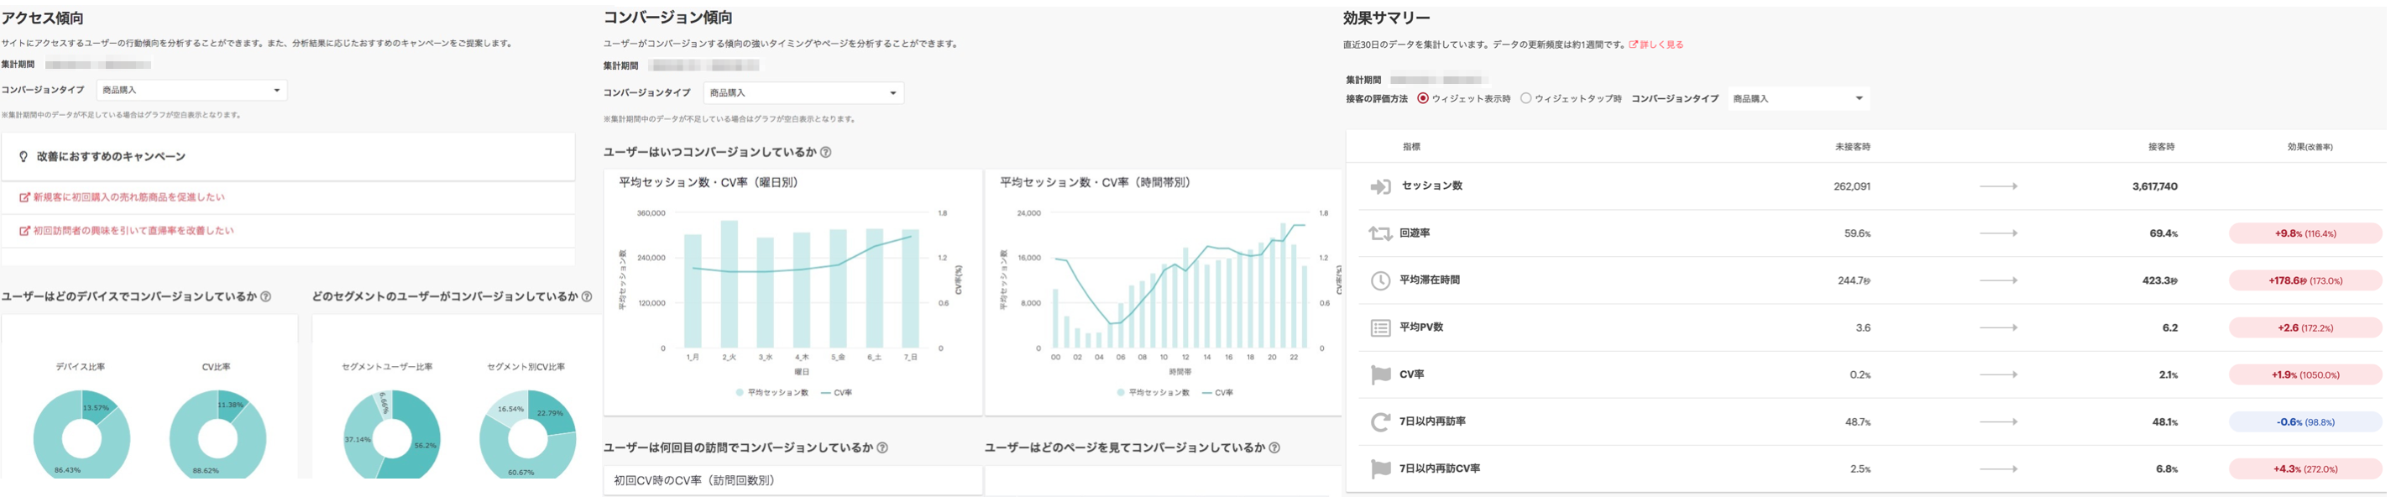2396x497 pixels.
Task: Click the +4.3% (272.0%) effect badge
Action: click(x=2306, y=469)
